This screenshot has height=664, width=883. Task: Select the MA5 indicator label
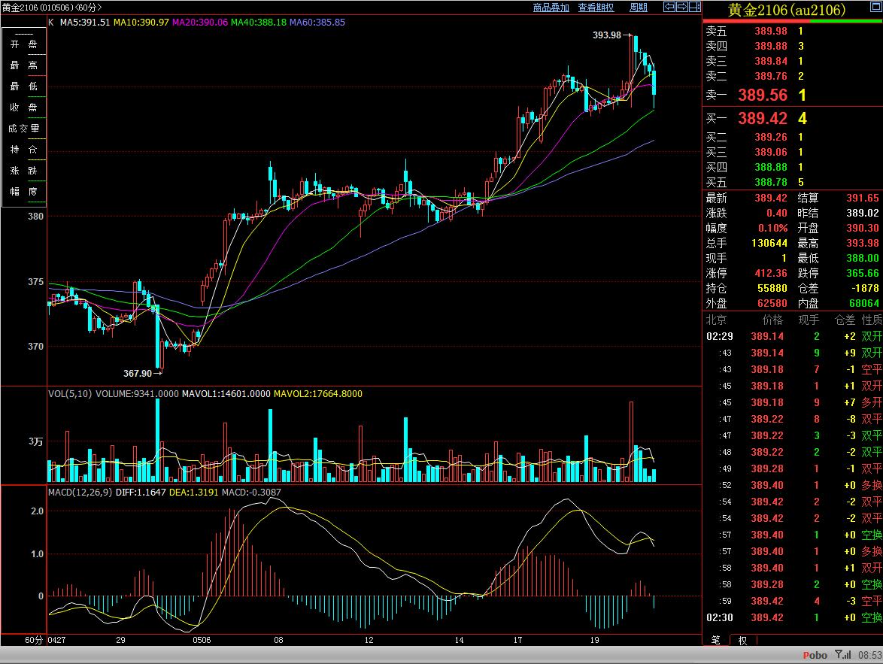[84, 23]
